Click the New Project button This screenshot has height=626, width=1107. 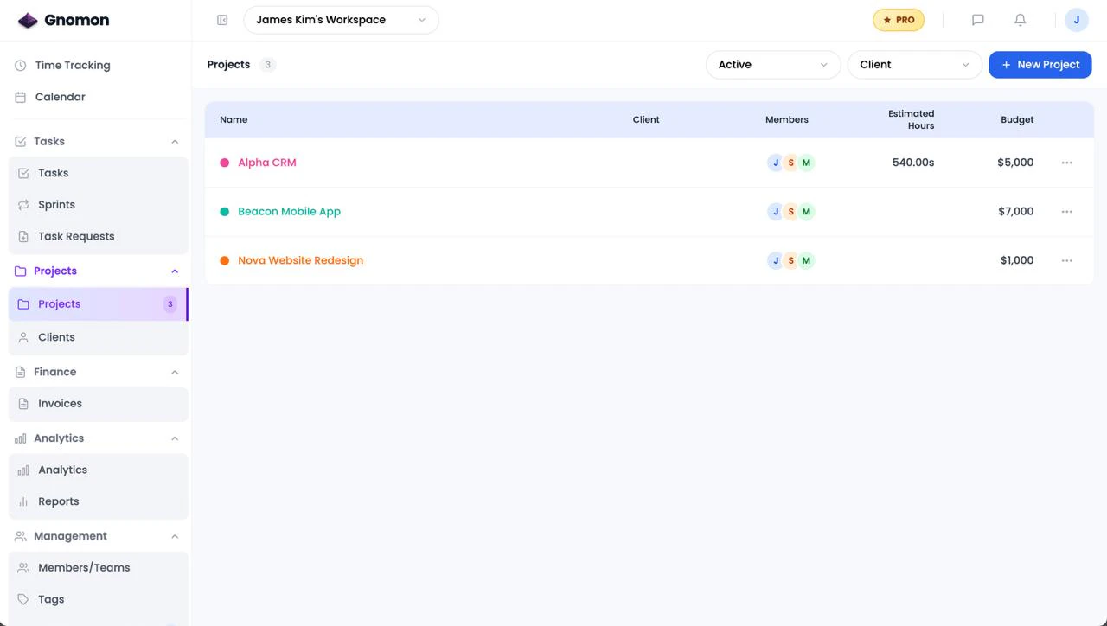[x=1040, y=65]
